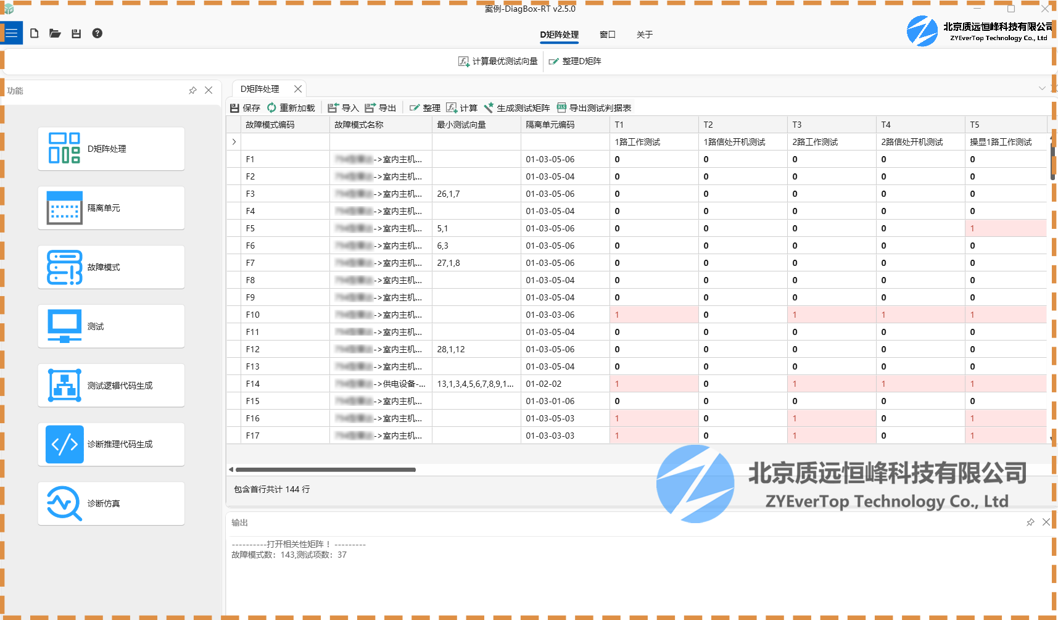This screenshot has height=620, width=1058.
Task: Click the T3 column header
Action: tap(832, 125)
